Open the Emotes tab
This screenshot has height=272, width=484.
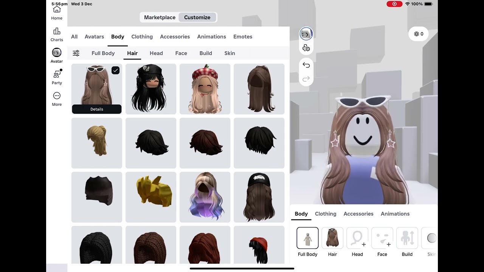point(243,37)
